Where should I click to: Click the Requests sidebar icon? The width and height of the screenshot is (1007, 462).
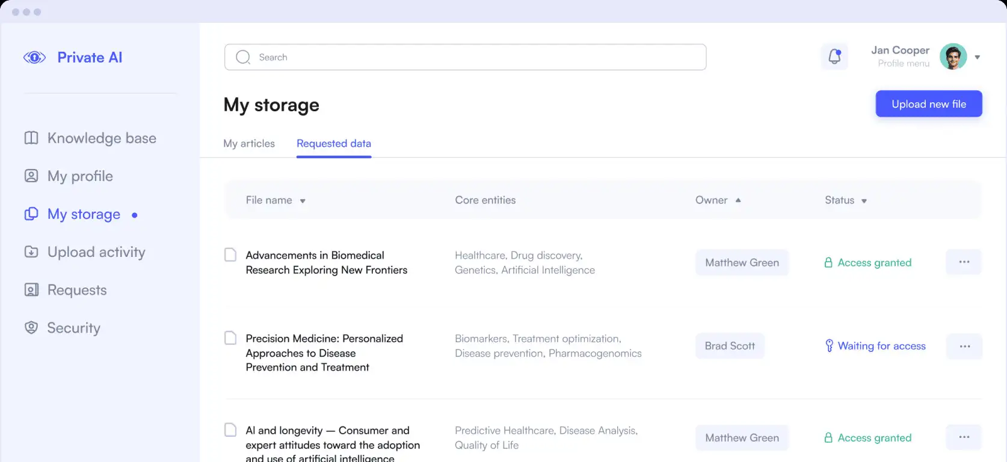pyautogui.click(x=31, y=290)
